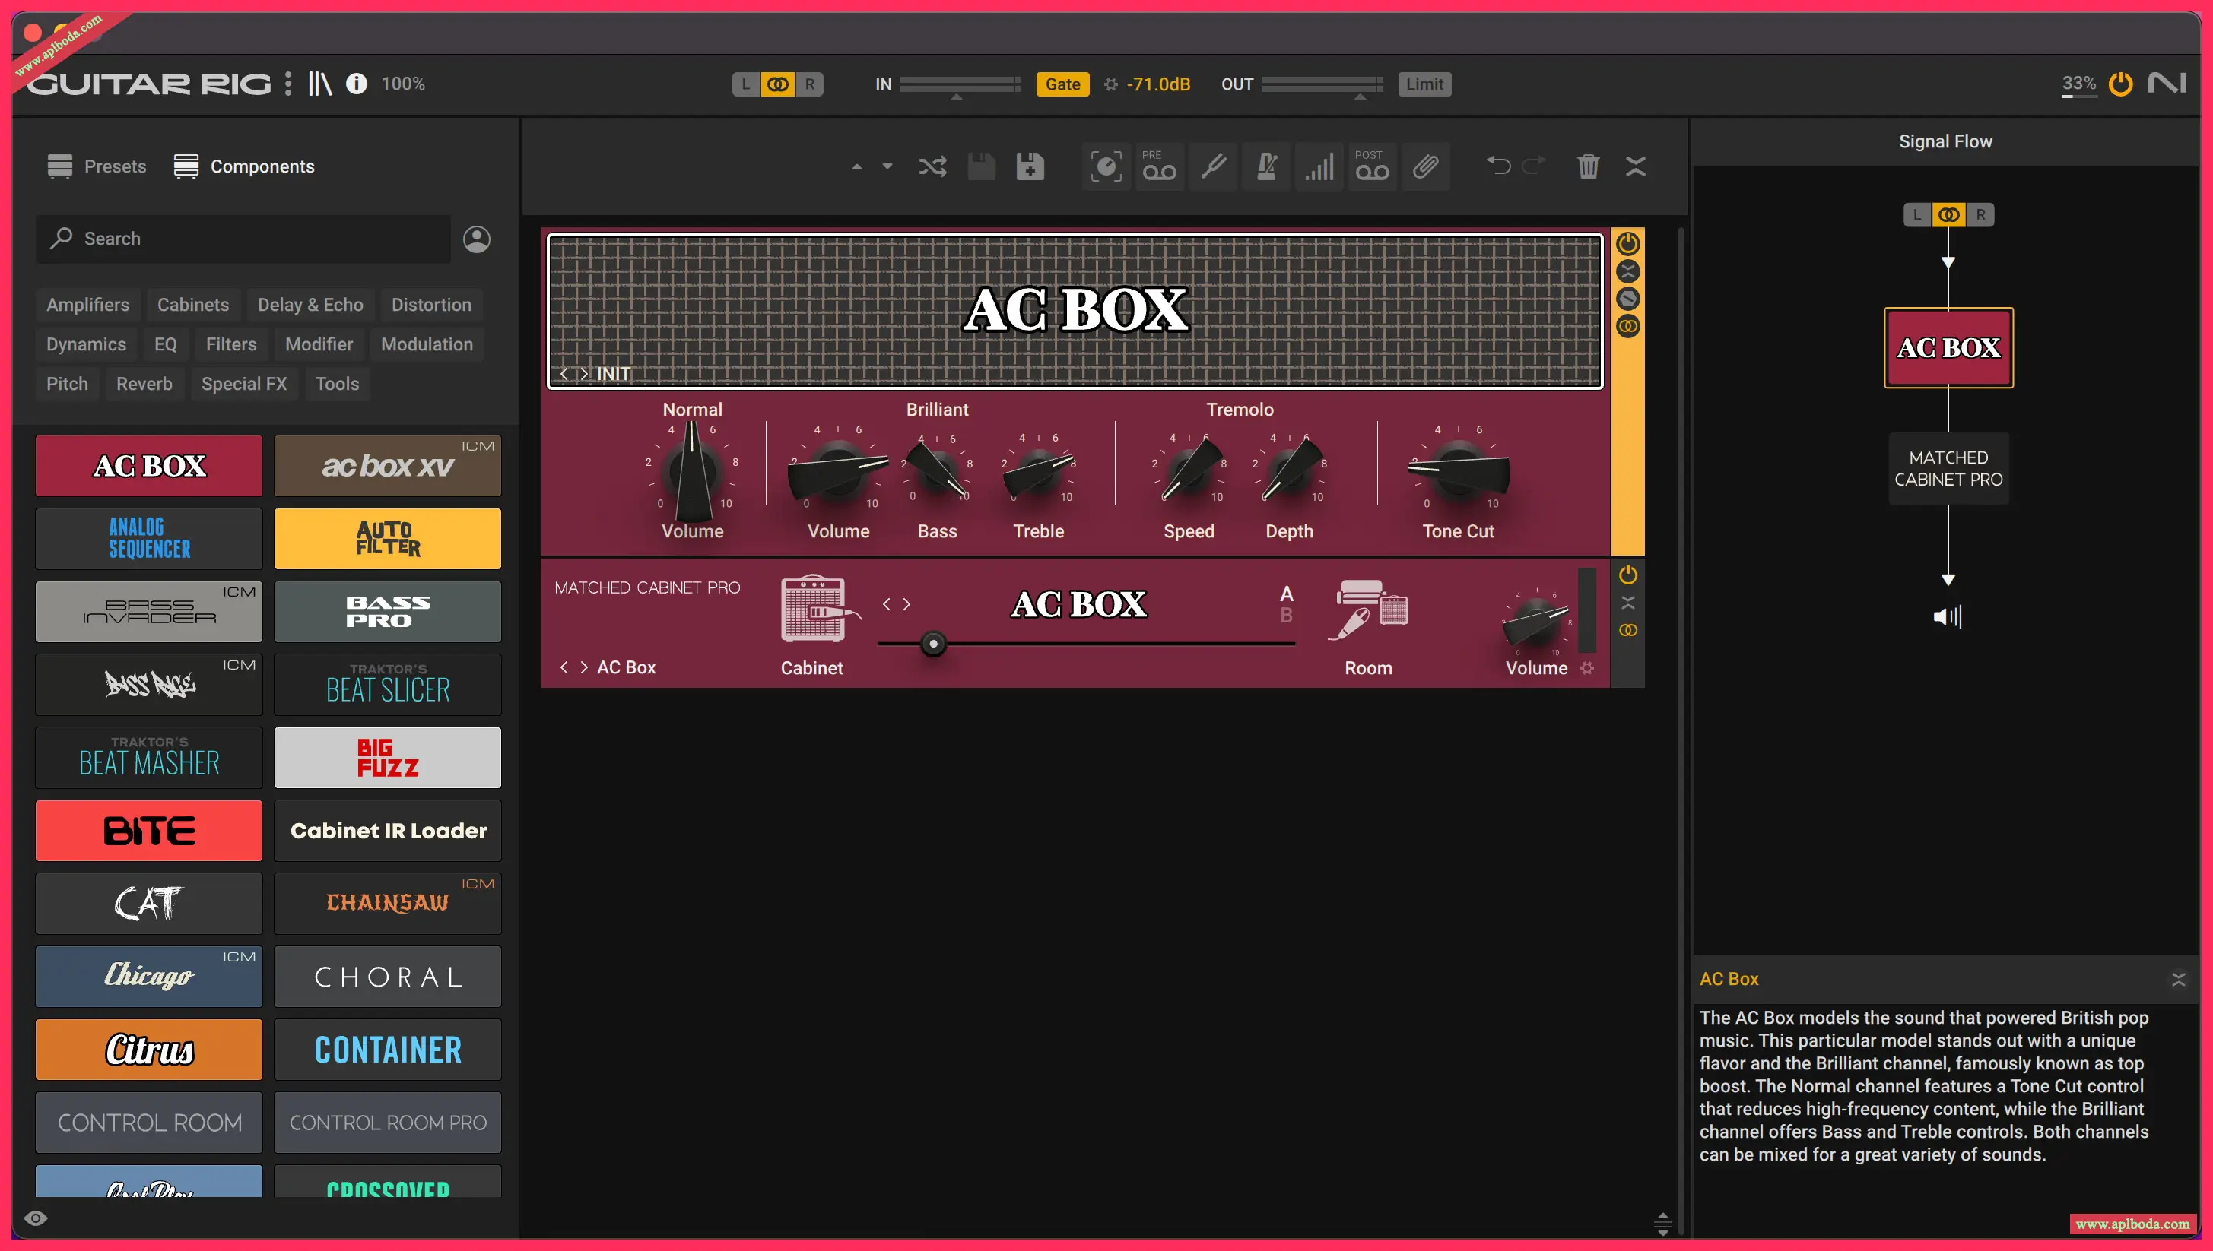Open Gate settings gear icon
Image resolution: width=2213 pixels, height=1251 pixels.
click(1111, 84)
